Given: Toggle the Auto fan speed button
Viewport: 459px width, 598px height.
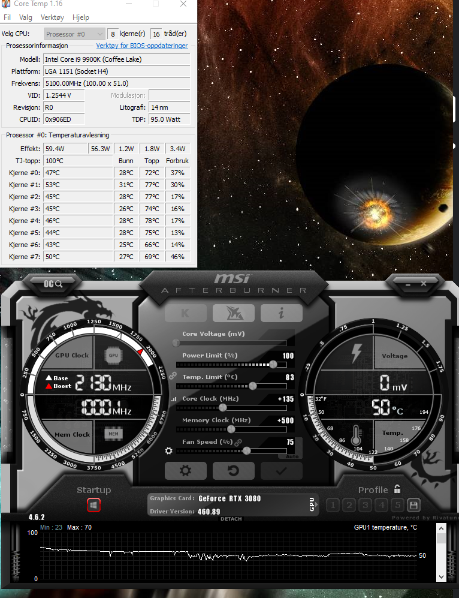Looking at the screenshot, I should pos(292,456).
